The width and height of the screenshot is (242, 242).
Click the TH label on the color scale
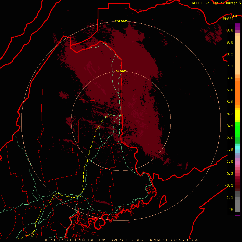click(231, 209)
